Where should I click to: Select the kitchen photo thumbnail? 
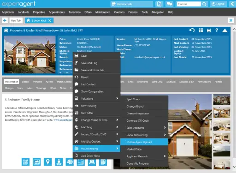222,113
